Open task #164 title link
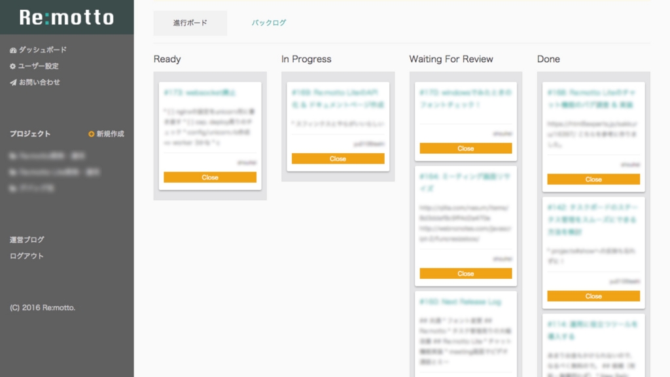Screen dimensions: 670x377 (465, 182)
